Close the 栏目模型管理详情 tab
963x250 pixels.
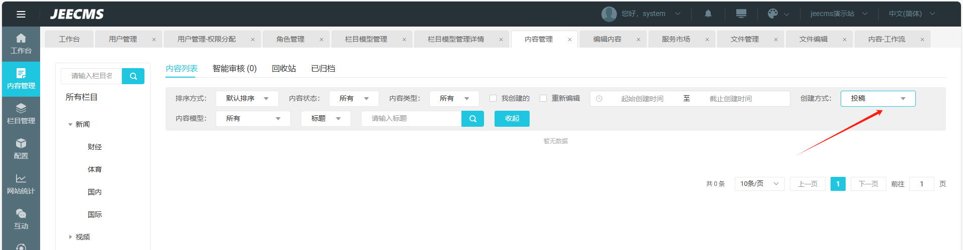pyautogui.click(x=501, y=40)
